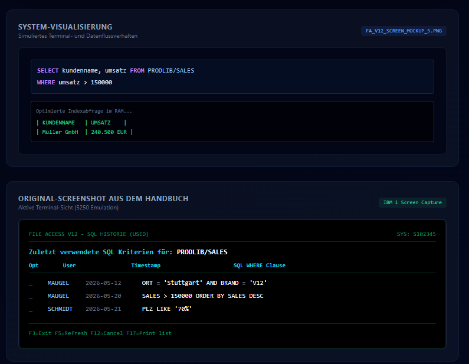The height and width of the screenshot is (364, 469).
Task: Click the SQL WHERE Clause column header
Action: pos(260,265)
